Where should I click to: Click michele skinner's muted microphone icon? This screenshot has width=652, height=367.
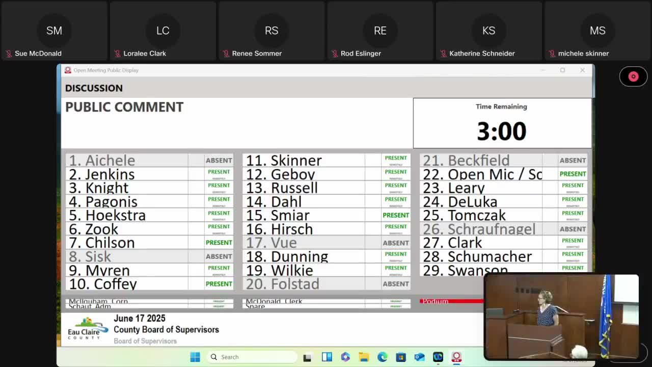pos(552,54)
